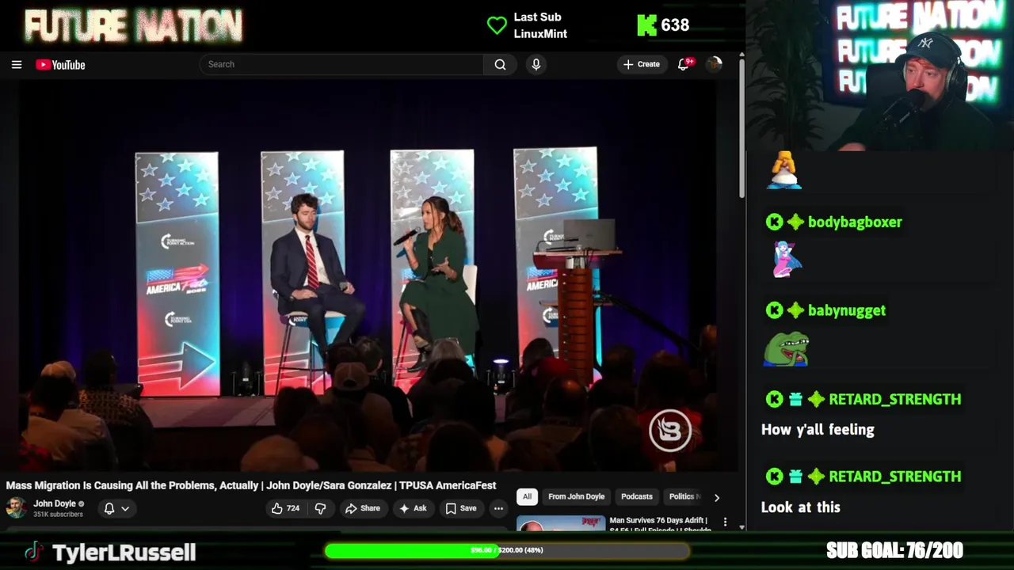Click the green donation goal progress bar
The image size is (1014, 570).
[x=507, y=550]
